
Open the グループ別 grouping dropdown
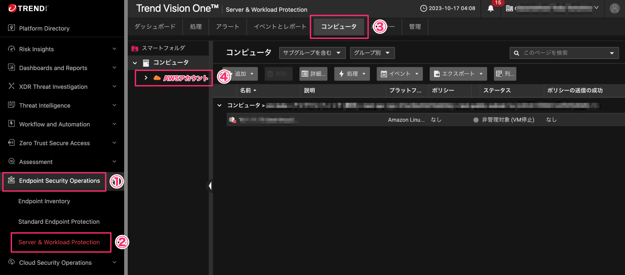point(372,53)
